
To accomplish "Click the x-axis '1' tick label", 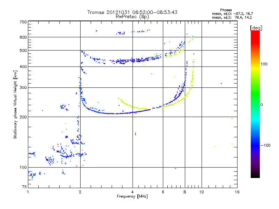I will coord(28,192).
